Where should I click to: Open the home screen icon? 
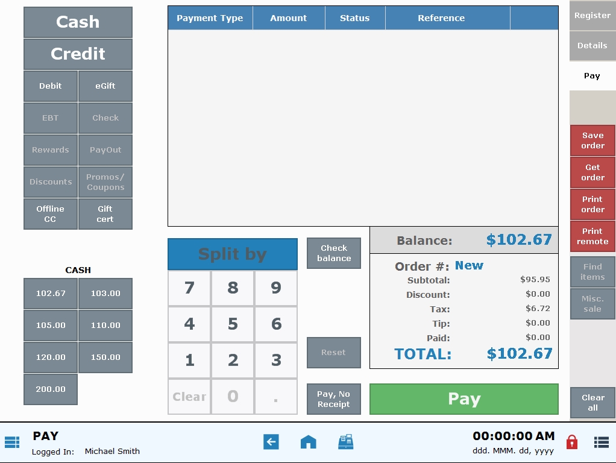[x=309, y=442]
